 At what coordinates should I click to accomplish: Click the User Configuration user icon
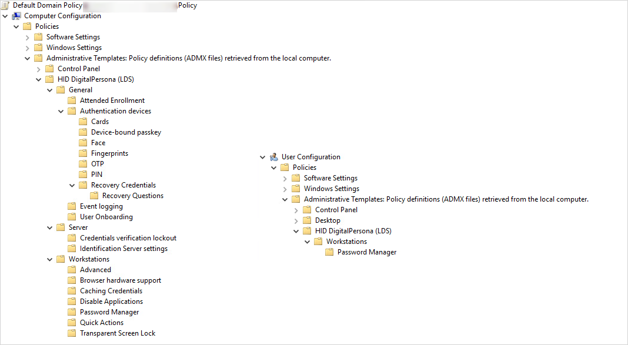coord(274,157)
